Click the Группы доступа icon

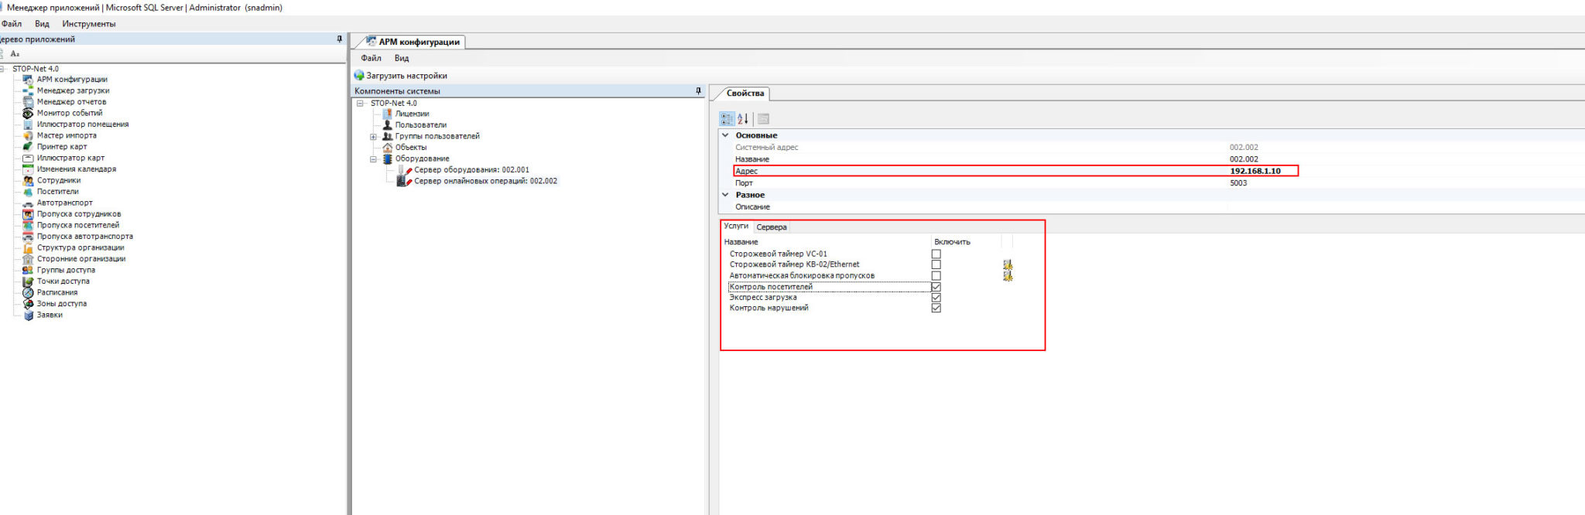pos(28,270)
